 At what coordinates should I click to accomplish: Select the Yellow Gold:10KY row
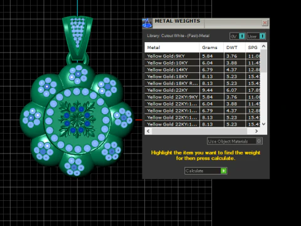coord(203,63)
